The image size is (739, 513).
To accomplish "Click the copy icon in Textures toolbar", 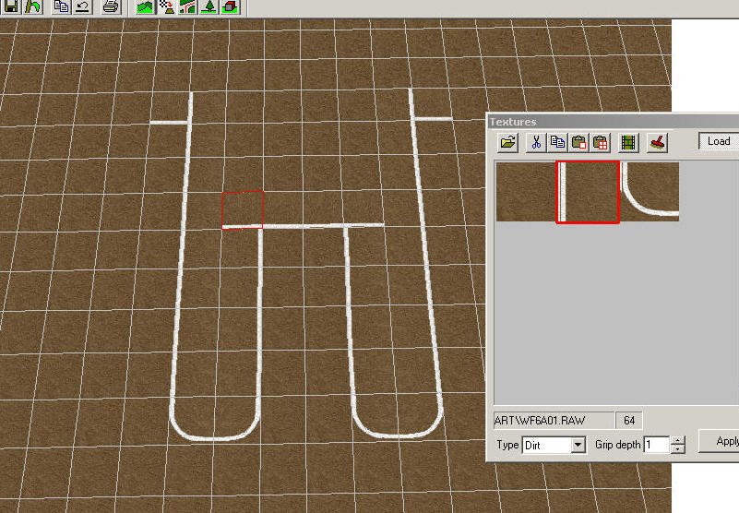I will [x=557, y=142].
